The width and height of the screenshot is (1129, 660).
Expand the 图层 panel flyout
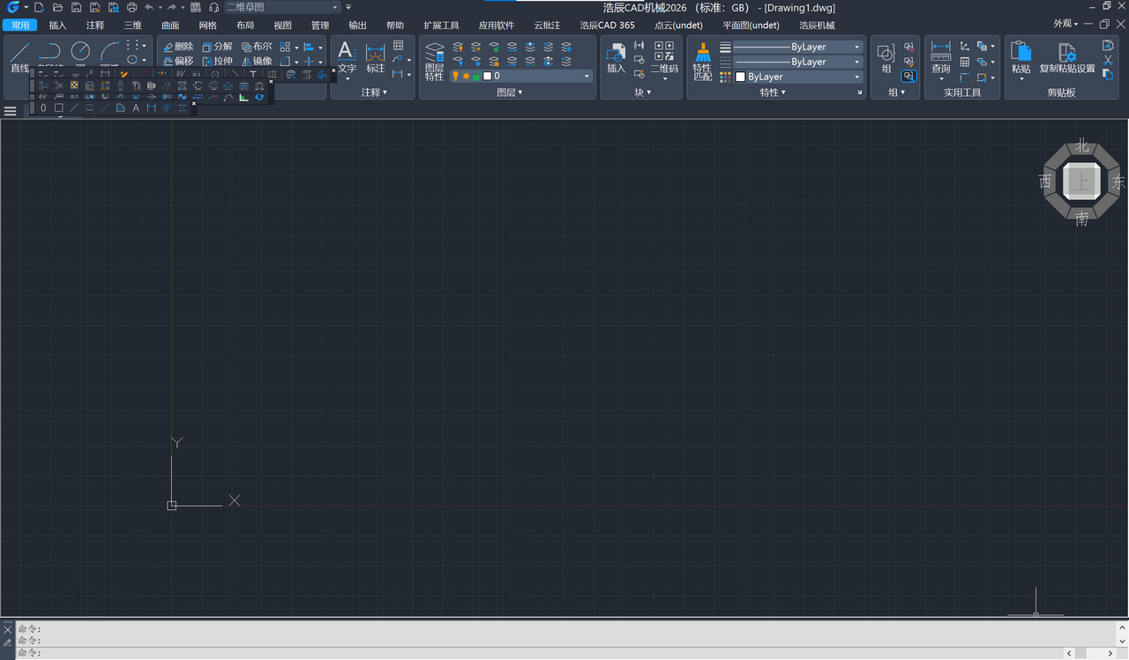tap(509, 93)
